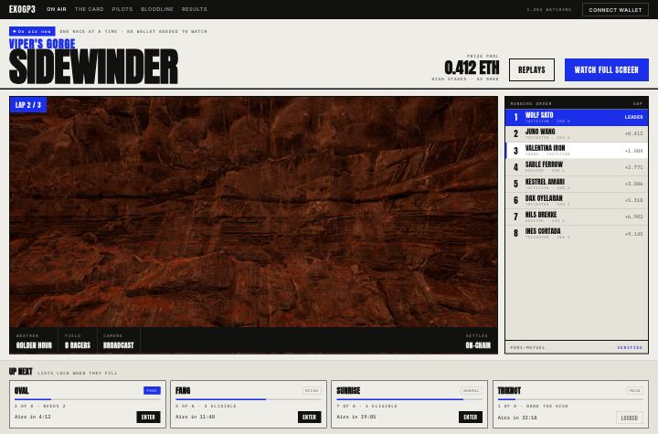Click the Viper's Gorge track name
The image size is (658, 434).
point(42,44)
